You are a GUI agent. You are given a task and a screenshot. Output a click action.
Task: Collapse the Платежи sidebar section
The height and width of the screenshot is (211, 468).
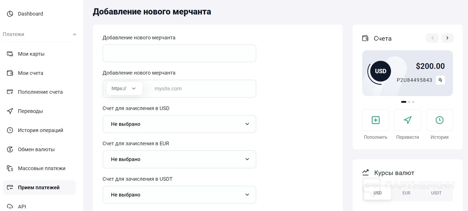(74, 34)
